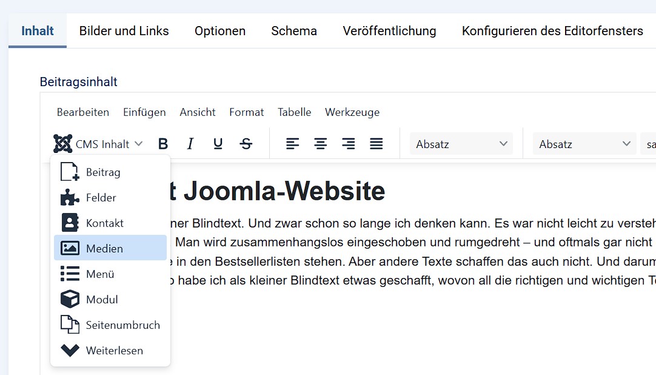
Task: Toggle italic text formatting
Action: [190, 144]
